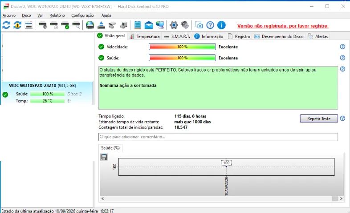Open the Configuração menu

[x=82, y=16]
